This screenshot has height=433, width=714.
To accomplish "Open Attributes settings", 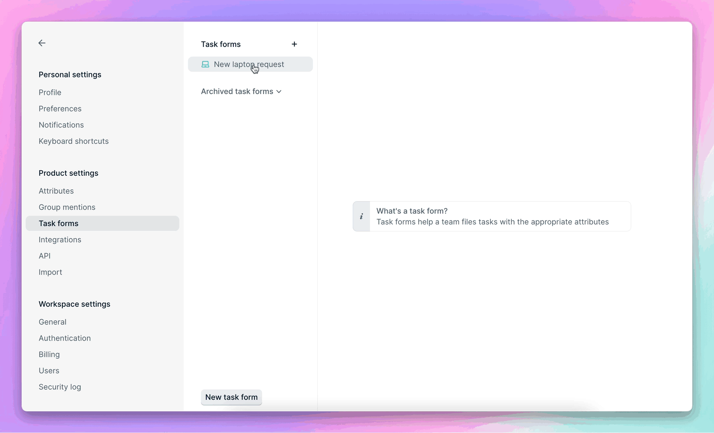I will [56, 191].
